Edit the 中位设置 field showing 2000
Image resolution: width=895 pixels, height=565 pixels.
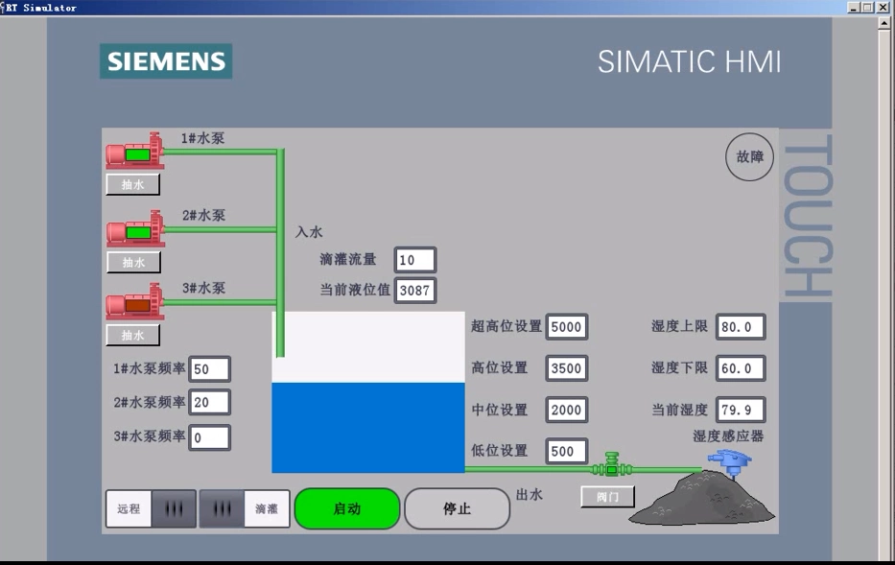pyautogui.click(x=566, y=410)
